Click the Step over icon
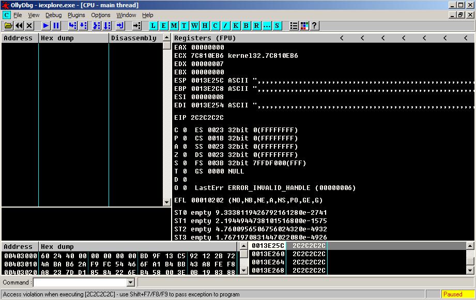476x300 pixels. click(83, 26)
